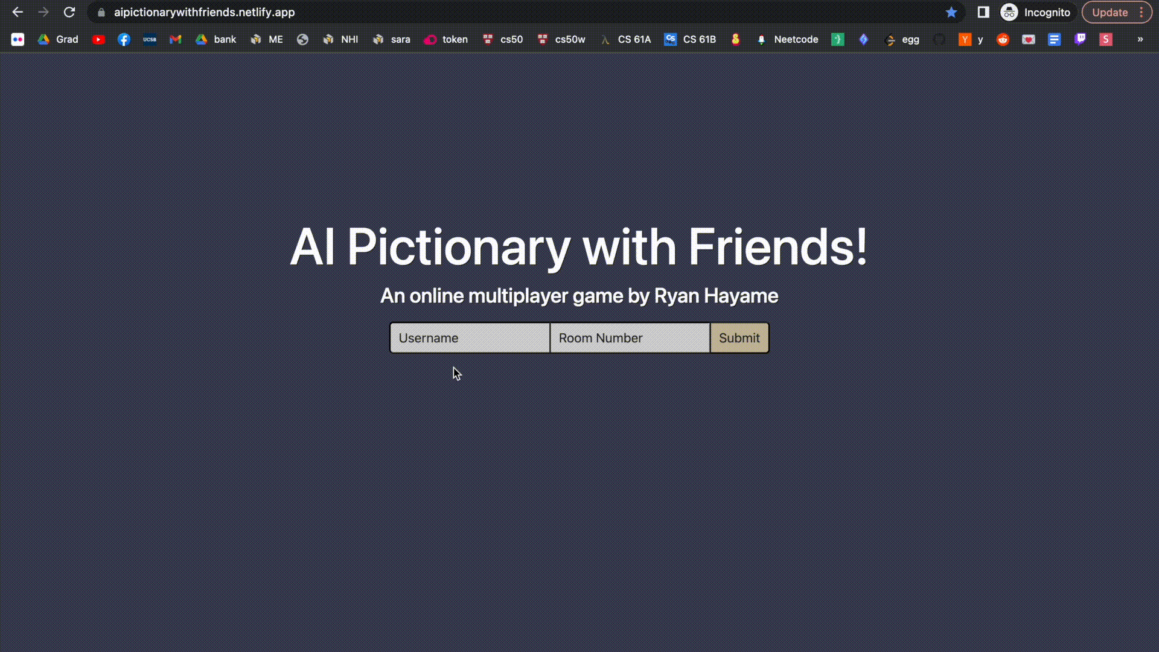The image size is (1159, 652).
Task: Open the Incognito profile menu
Action: pos(1036,12)
